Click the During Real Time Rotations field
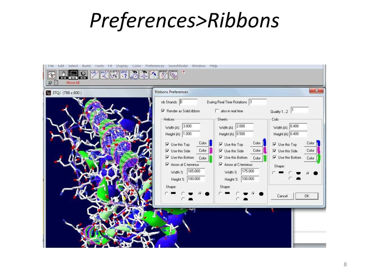 click(x=258, y=102)
